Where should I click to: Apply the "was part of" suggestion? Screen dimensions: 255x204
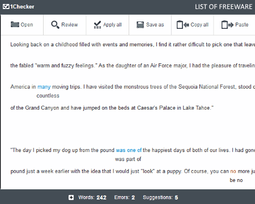(128, 159)
